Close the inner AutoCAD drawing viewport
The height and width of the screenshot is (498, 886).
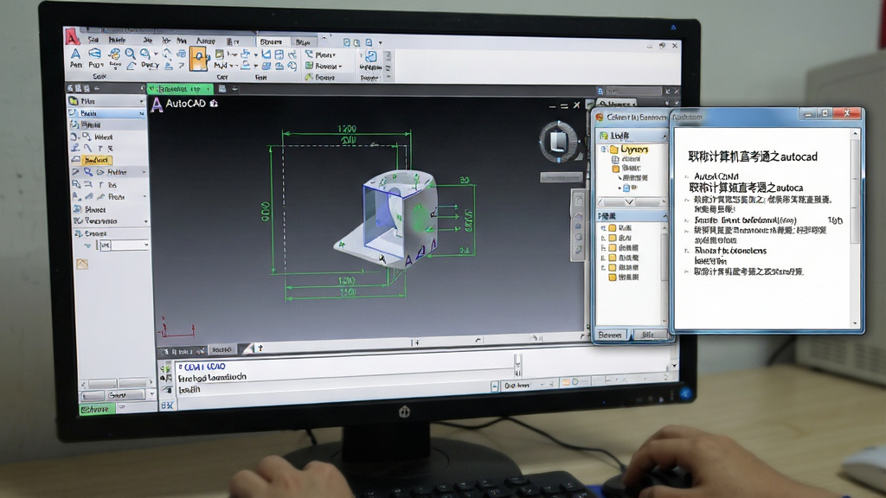click(576, 105)
